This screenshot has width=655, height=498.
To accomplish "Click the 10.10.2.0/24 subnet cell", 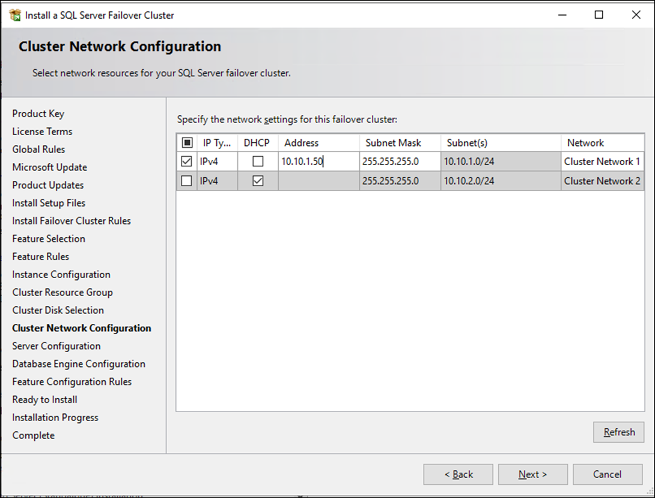I will pyautogui.click(x=501, y=181).
